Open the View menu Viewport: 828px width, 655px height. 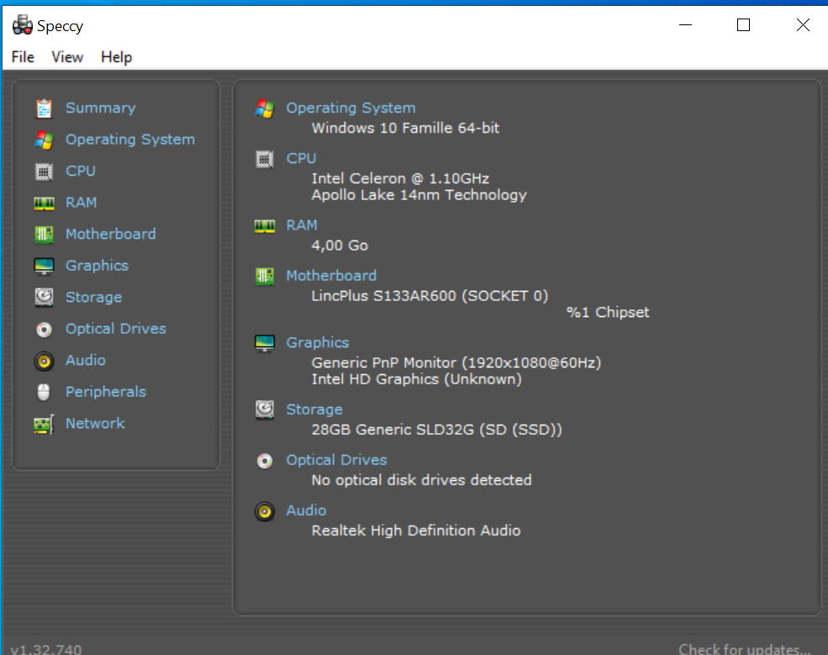point(67,56)
